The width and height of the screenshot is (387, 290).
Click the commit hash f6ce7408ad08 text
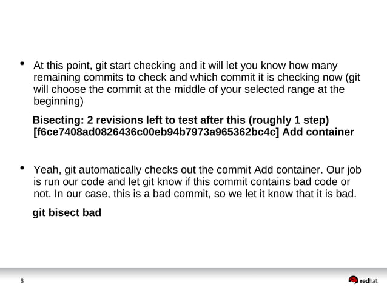coord(156,132)
